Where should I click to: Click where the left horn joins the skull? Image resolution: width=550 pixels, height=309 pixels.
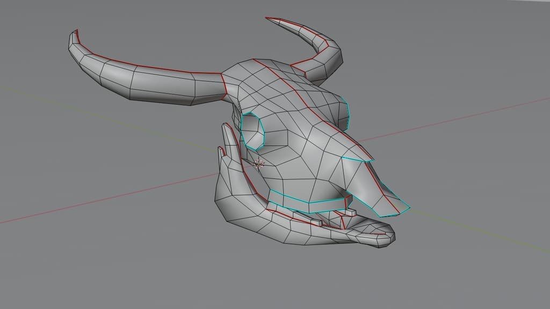tap(225, 86)
